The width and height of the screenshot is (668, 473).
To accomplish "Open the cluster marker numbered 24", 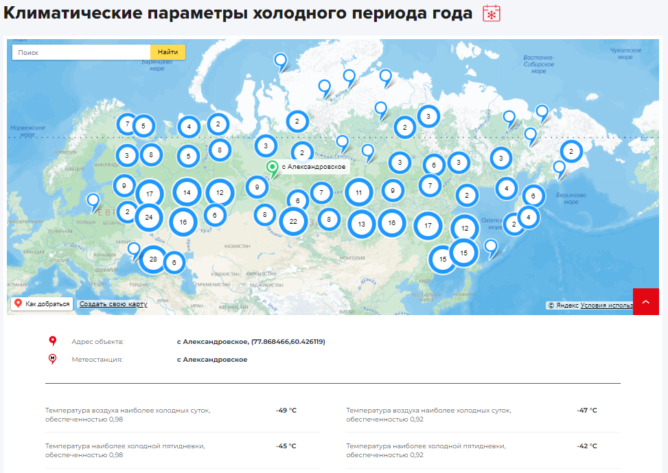I will click(148, 218).
